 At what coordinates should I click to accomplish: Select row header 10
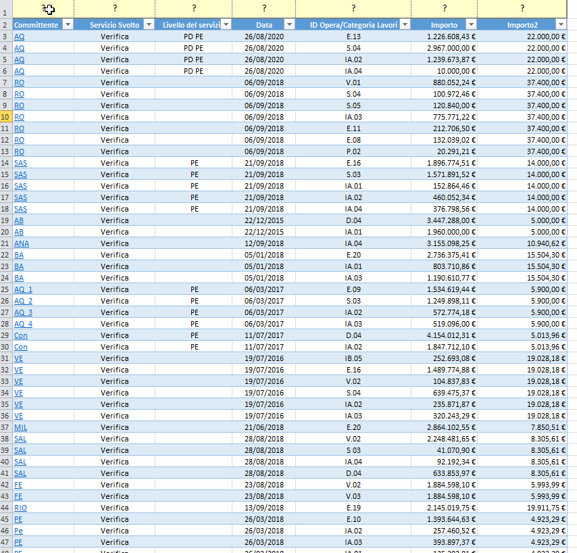click(x=6, y=117)
